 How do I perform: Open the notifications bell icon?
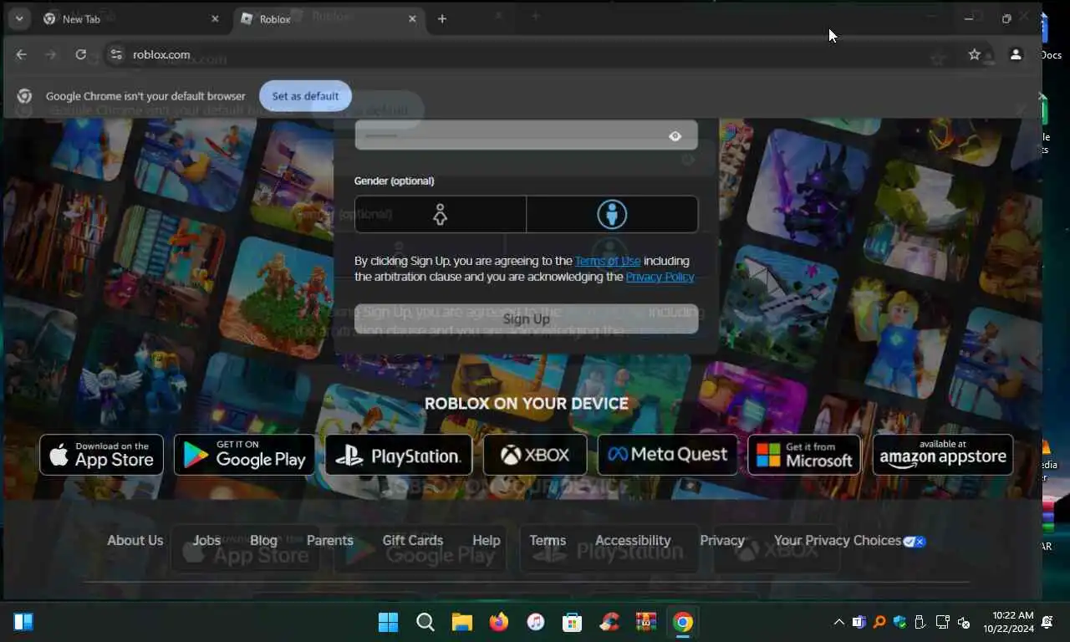[x=1047, y=622]
